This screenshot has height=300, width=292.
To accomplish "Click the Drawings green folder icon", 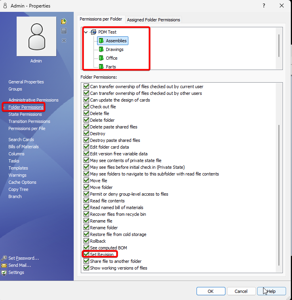I will click(x=101, y=49).
